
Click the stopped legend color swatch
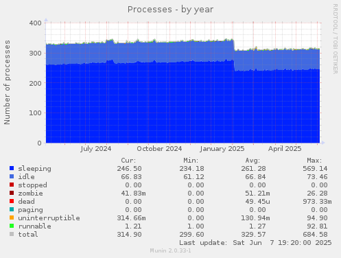[x=12, y=185]
